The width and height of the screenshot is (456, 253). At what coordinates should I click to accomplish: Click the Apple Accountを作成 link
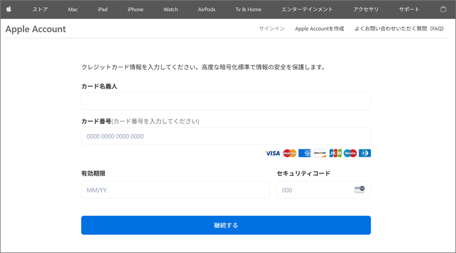(319, 28)
